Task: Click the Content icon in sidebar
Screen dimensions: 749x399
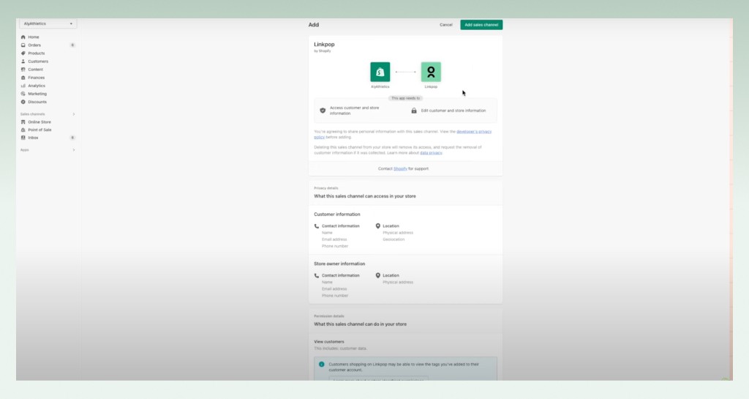Action: tap(23, 70)
